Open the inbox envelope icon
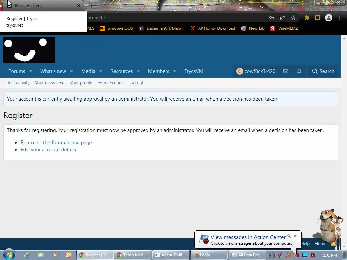This screenshot has height=260, width=347. [x=286, y=71]
